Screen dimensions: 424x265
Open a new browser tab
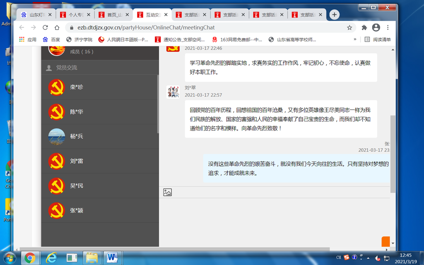[334, 14]
